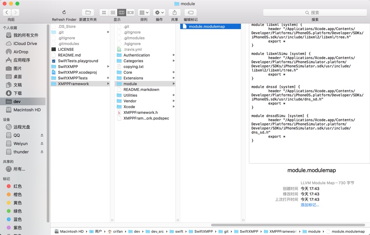Expand the Extensions folder arrow
This screenshot has height=235, width=370.
(x=174, y=78)
